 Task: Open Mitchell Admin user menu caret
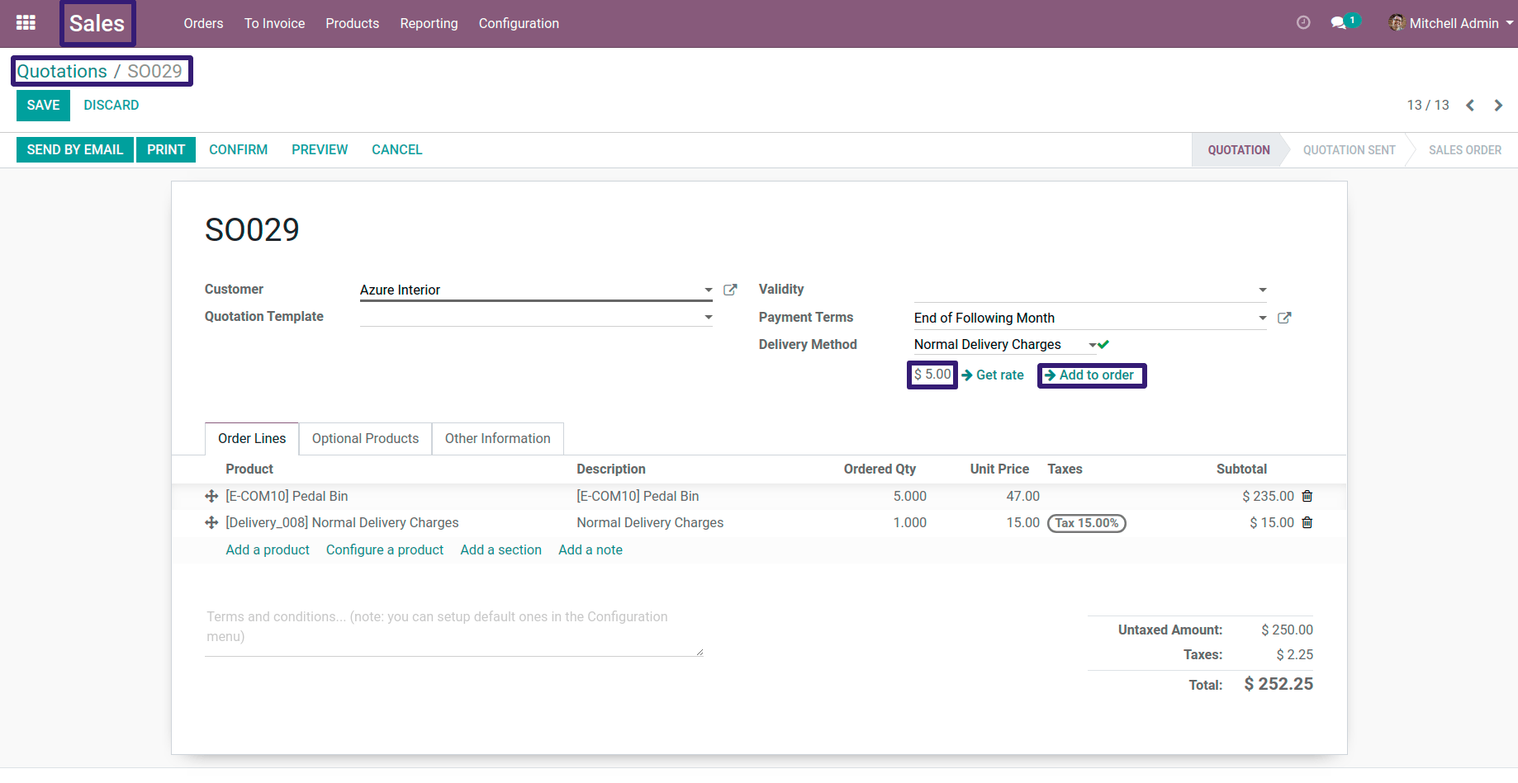[1509, 23]
